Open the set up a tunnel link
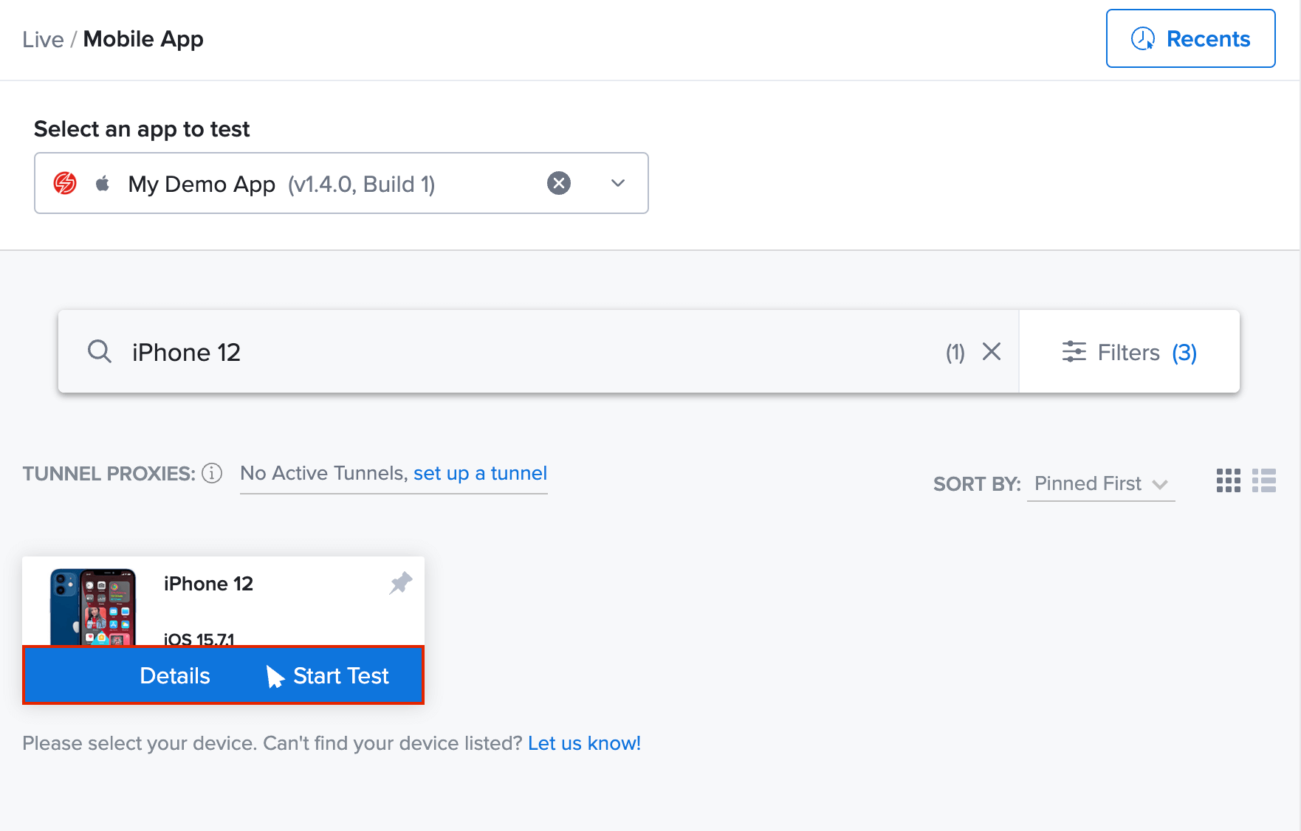The image size is (1301, 831). click(x=480, y=473)
